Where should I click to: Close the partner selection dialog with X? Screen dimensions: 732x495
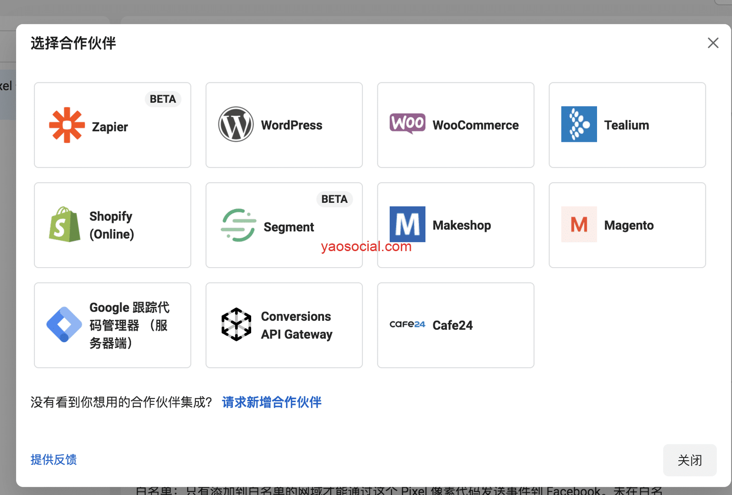pos(713,43)
